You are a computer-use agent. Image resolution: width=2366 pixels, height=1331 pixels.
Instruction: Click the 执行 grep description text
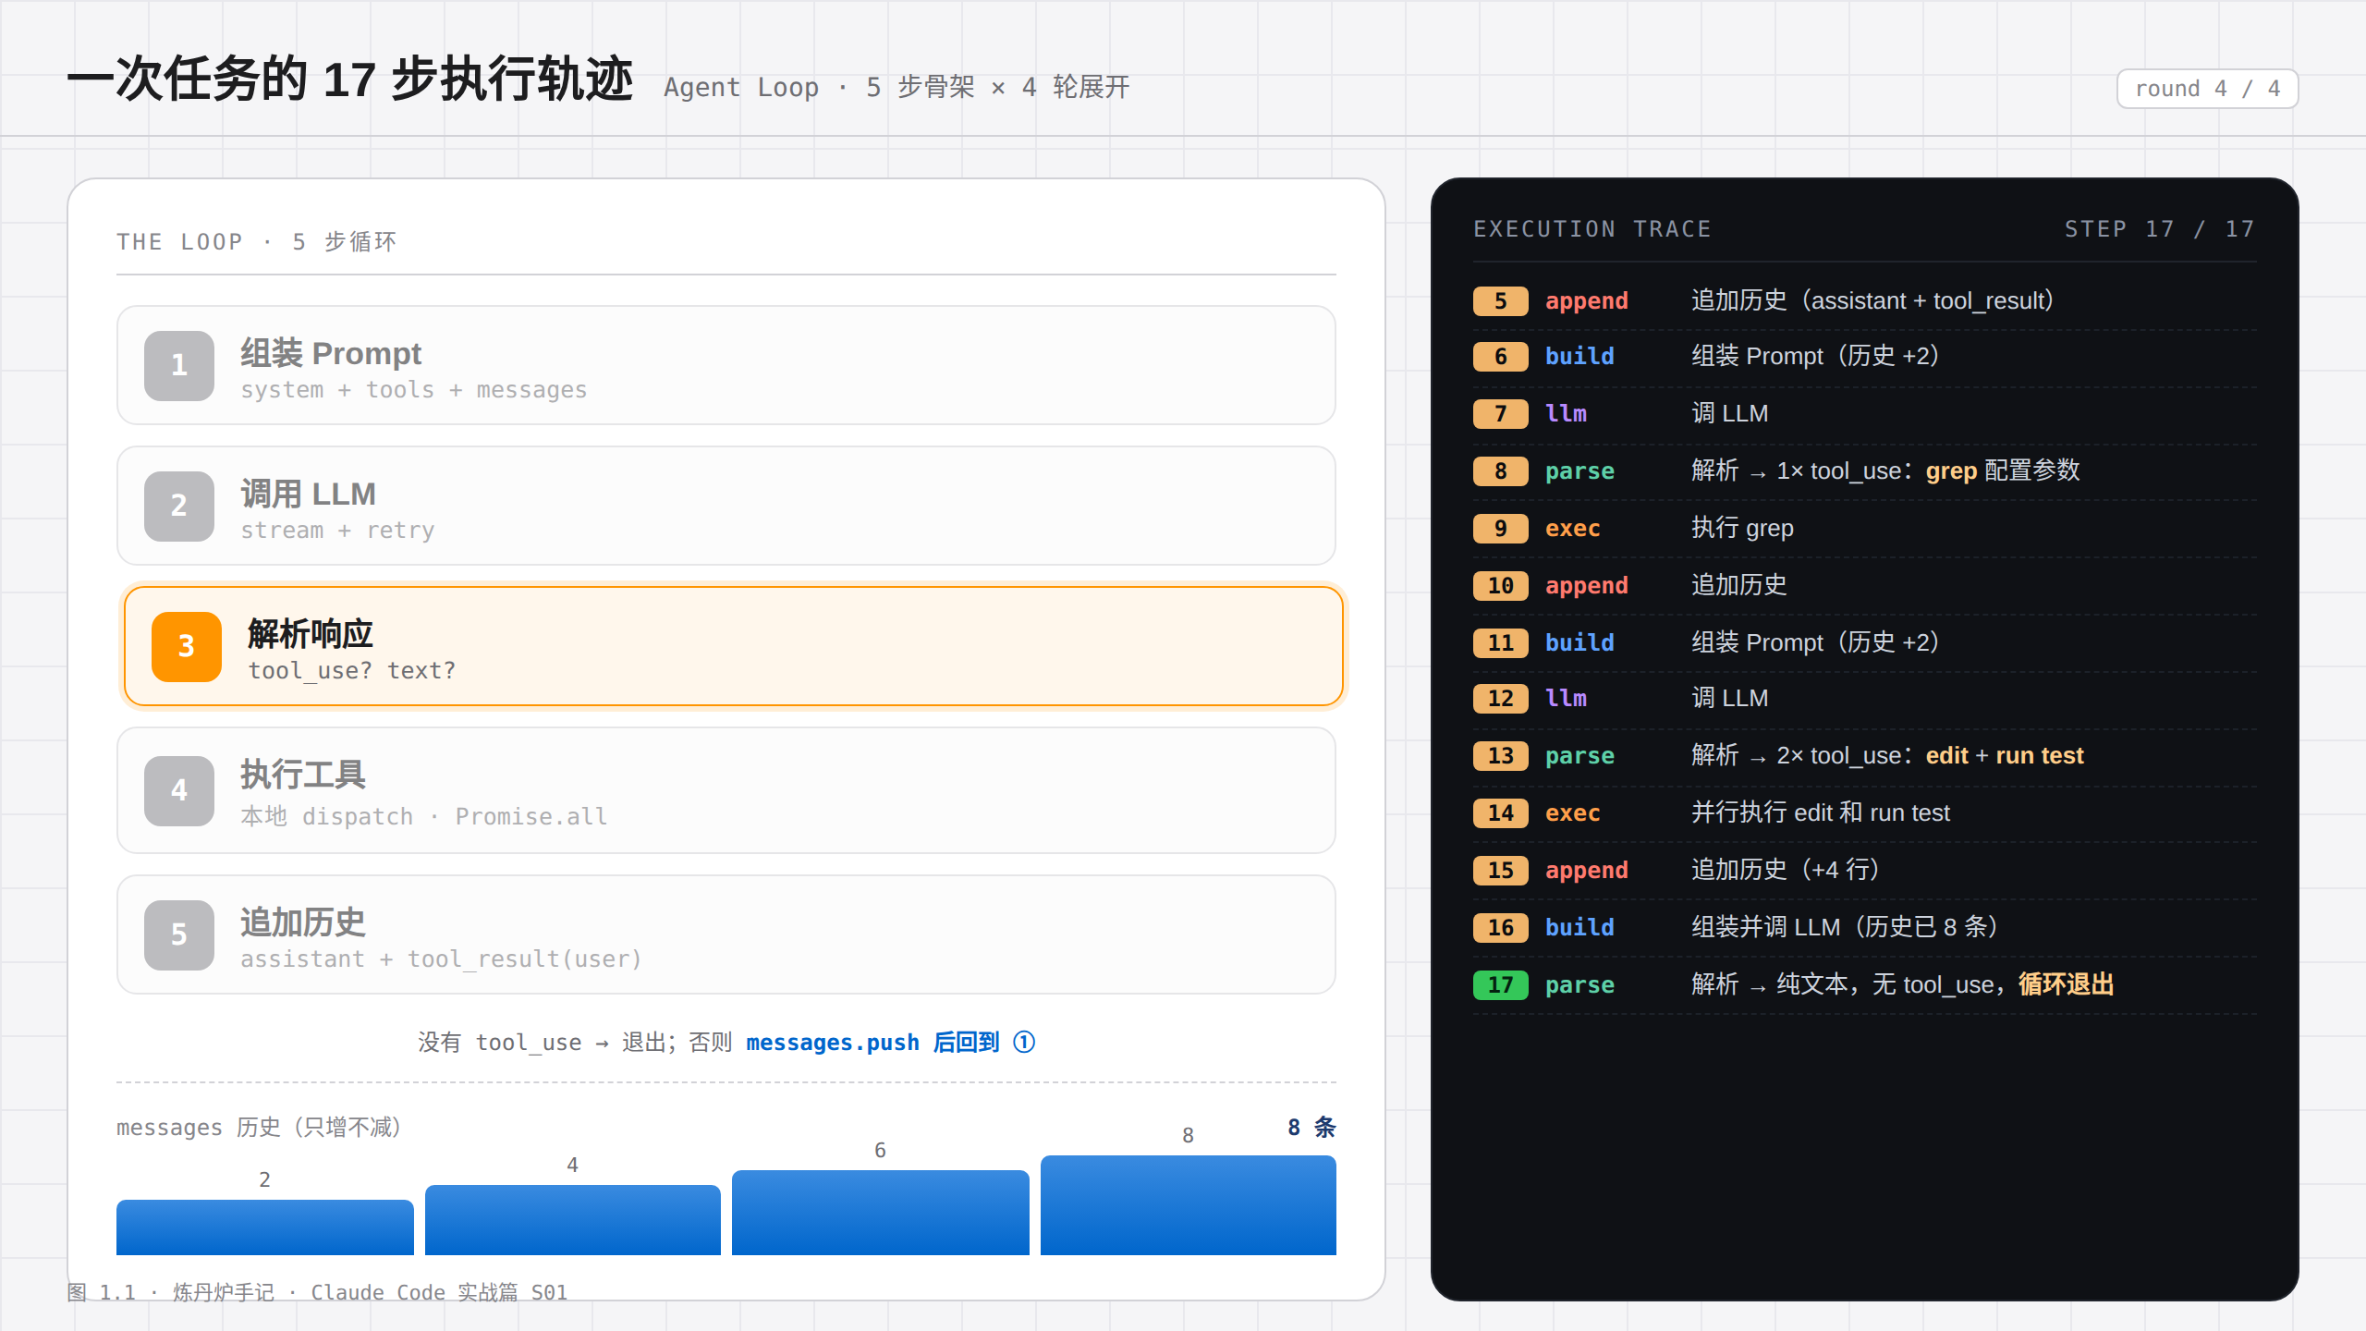pyautogui.click(x=1742, y=529)
